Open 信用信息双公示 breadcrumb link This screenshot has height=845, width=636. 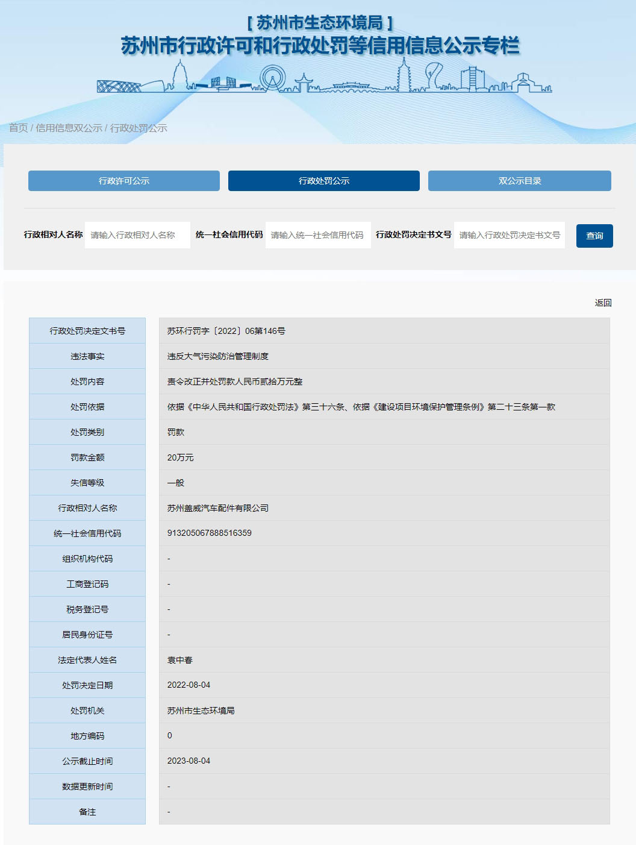point(69,128)
